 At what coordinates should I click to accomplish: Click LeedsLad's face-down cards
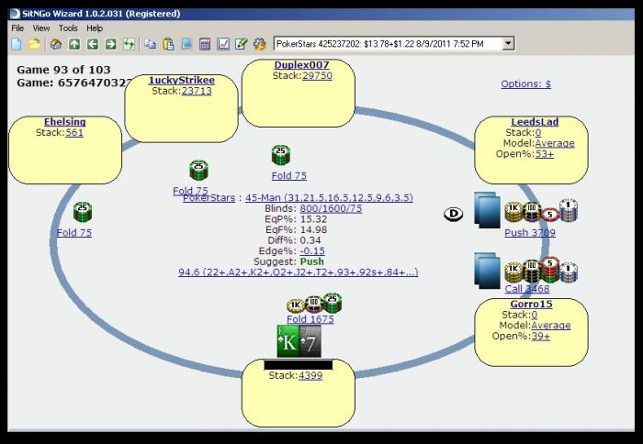pos(488,210)
